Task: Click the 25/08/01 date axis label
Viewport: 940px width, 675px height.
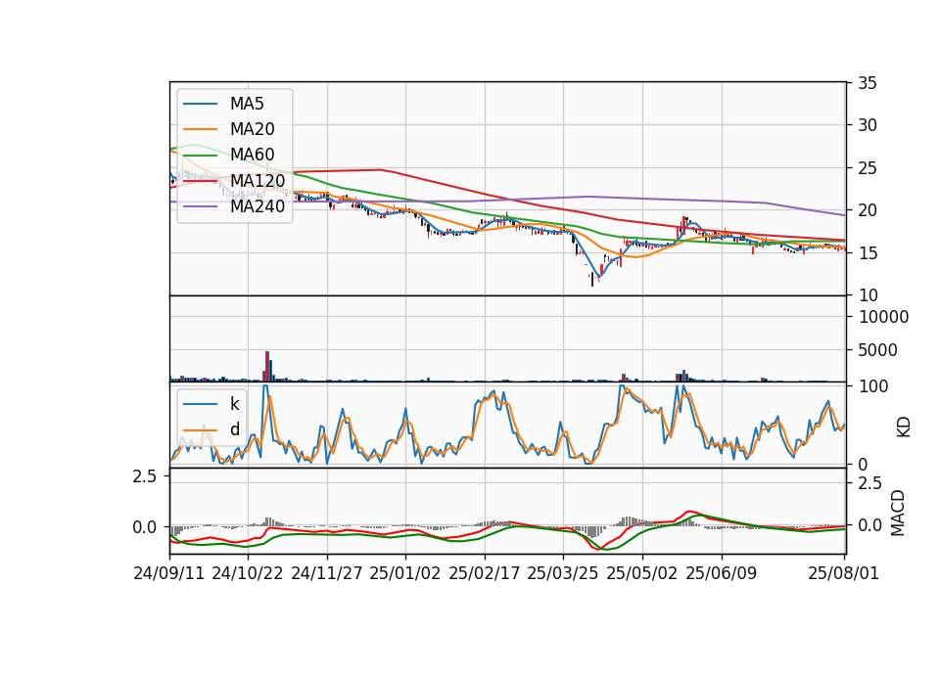Action: coord(843,573)
